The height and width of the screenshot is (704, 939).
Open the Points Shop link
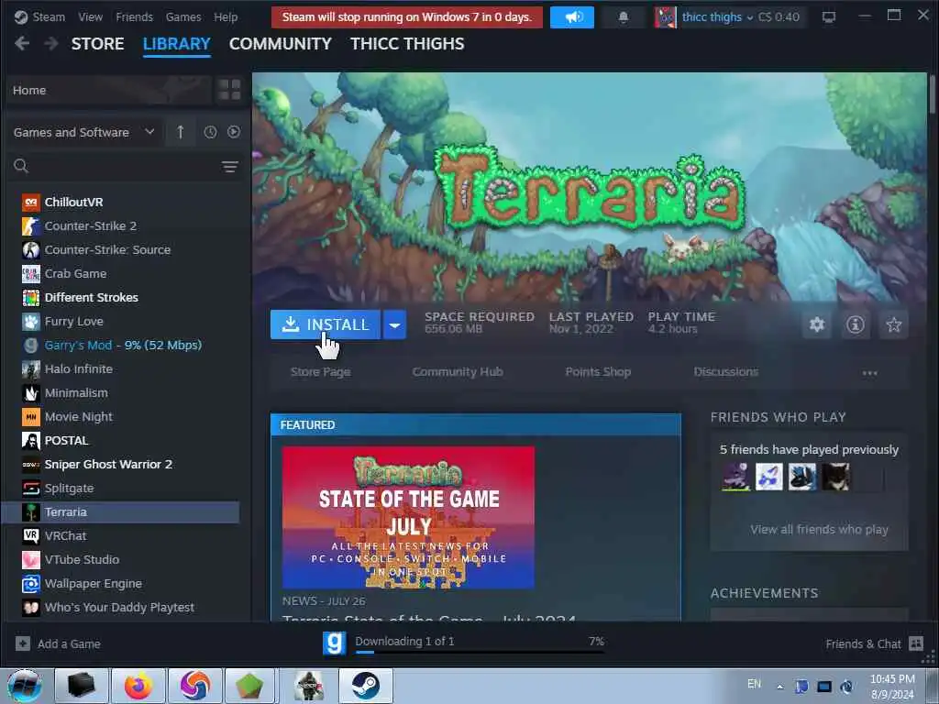(x=598, y=372)
